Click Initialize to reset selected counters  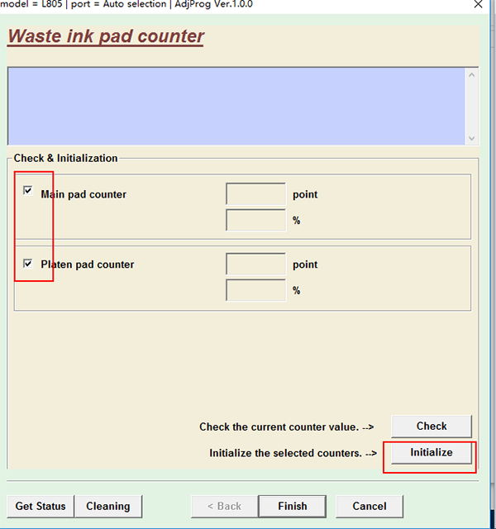coord(431,453)
